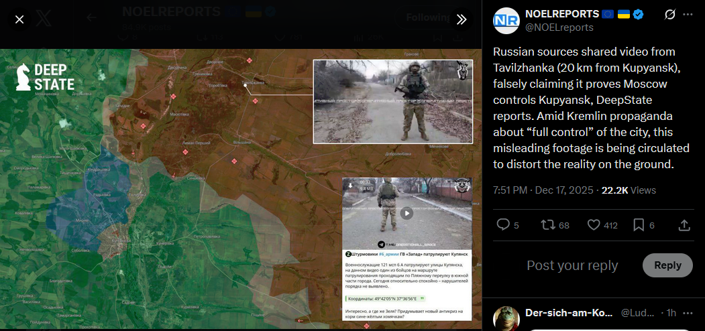Click the play button on embedded video
Screen dimensions: 705x331
(x=406, y=213)
